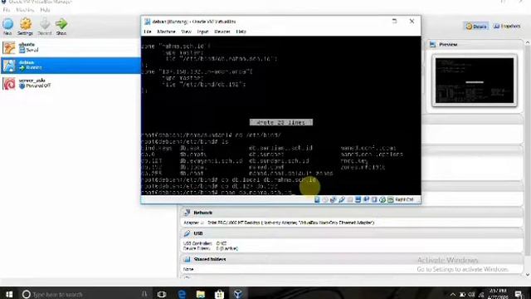Open the View menu in the debian VM window
Image resolution: width=531 pixels, height=299 pixels.
tap(186, 32)
